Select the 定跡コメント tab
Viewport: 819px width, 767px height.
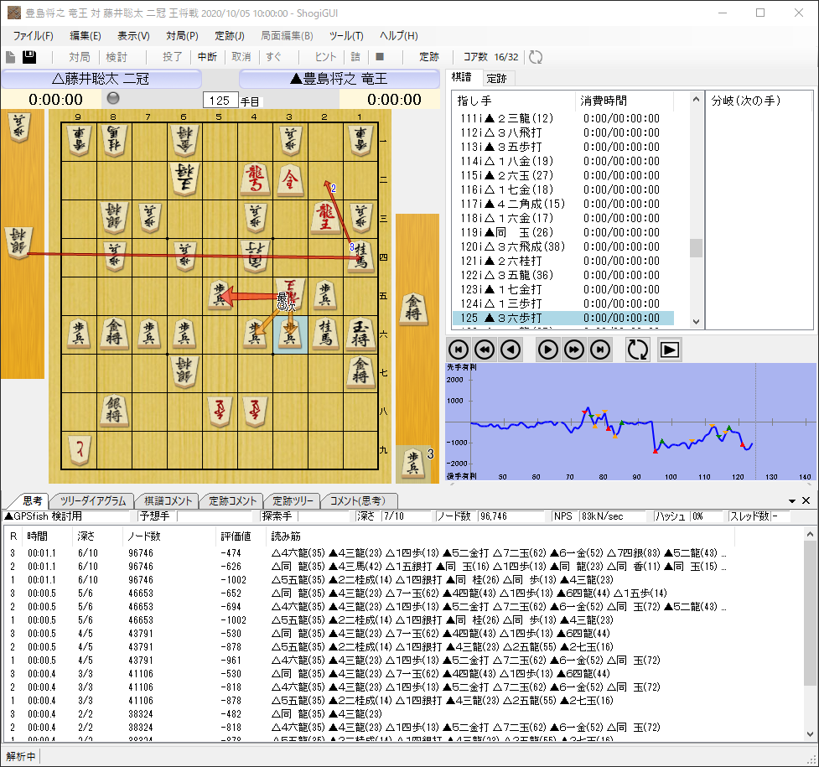pyautogui.click(x=233, y=501)
